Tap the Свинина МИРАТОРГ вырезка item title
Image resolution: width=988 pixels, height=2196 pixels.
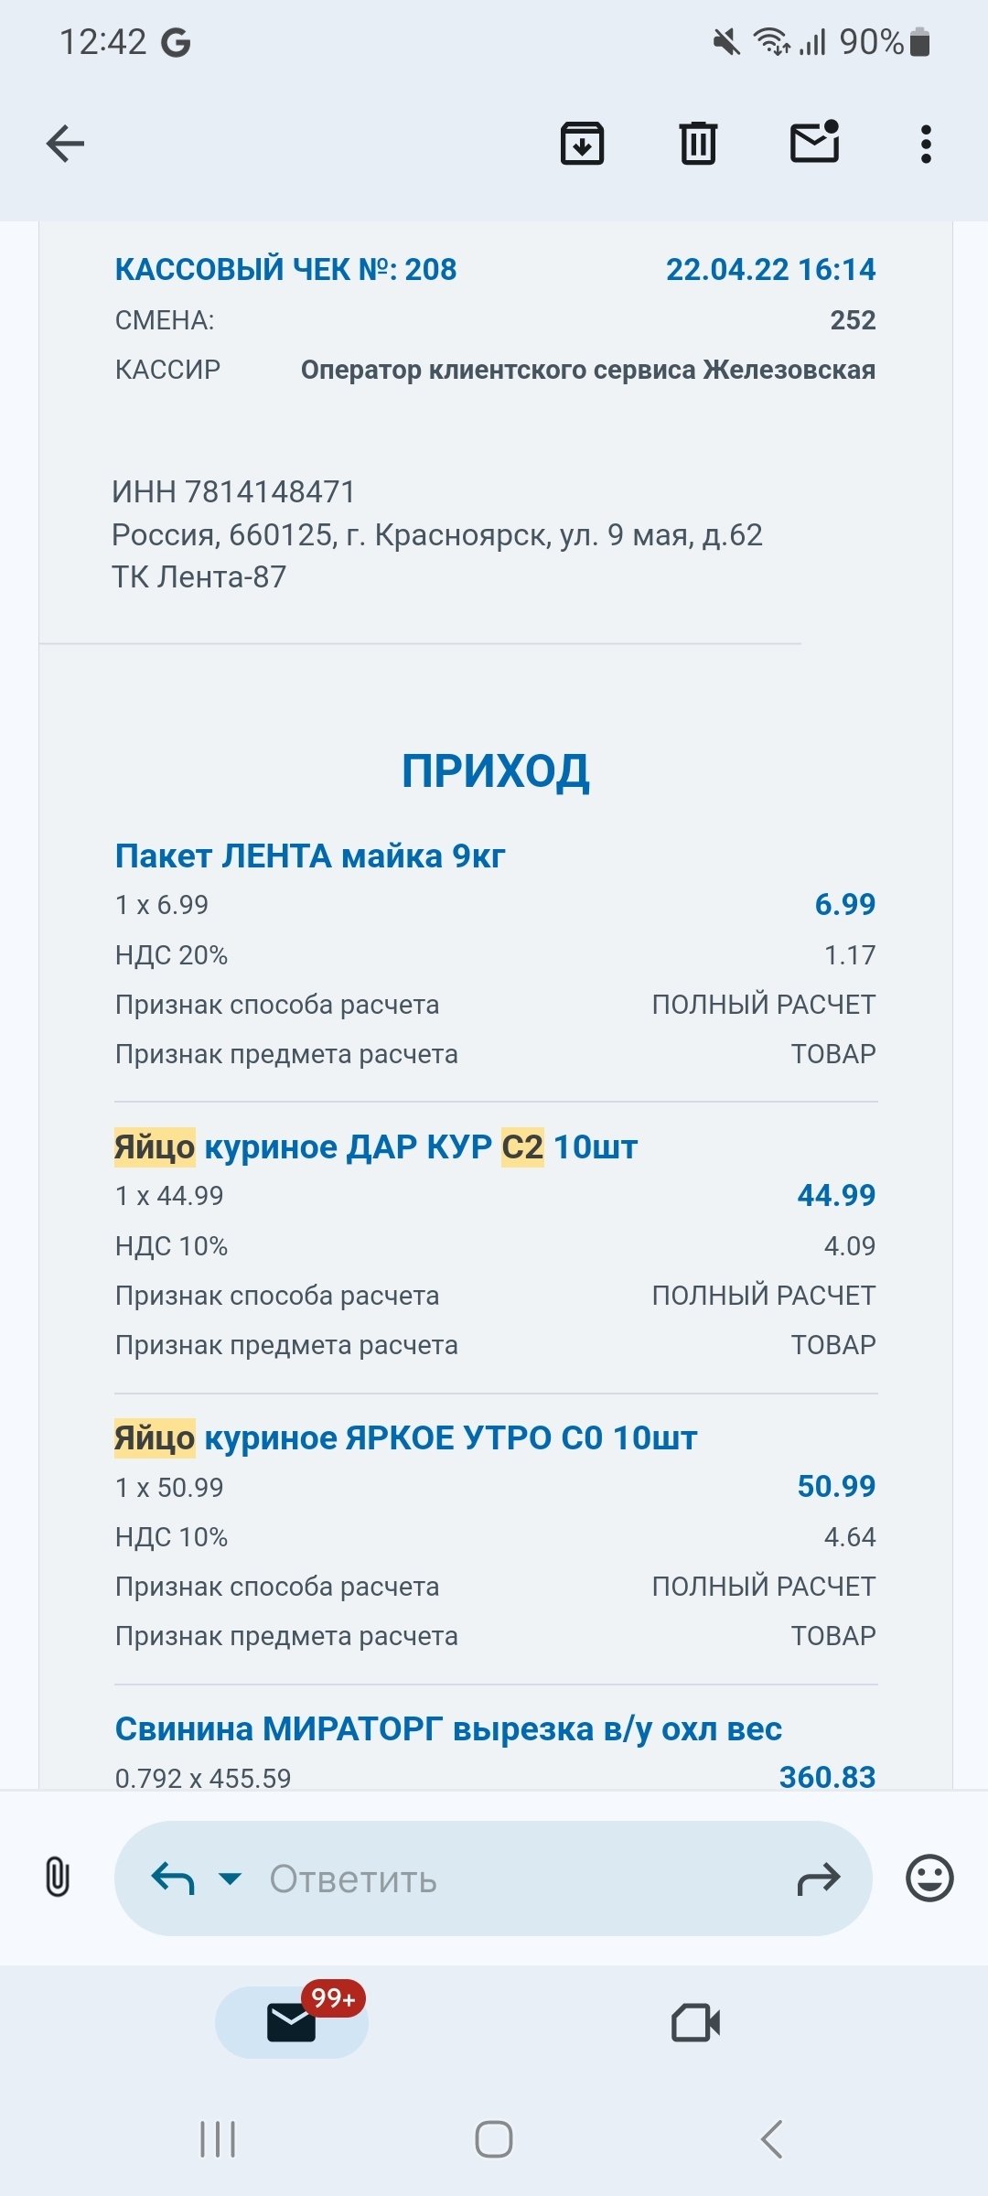tap(448, 1729)
